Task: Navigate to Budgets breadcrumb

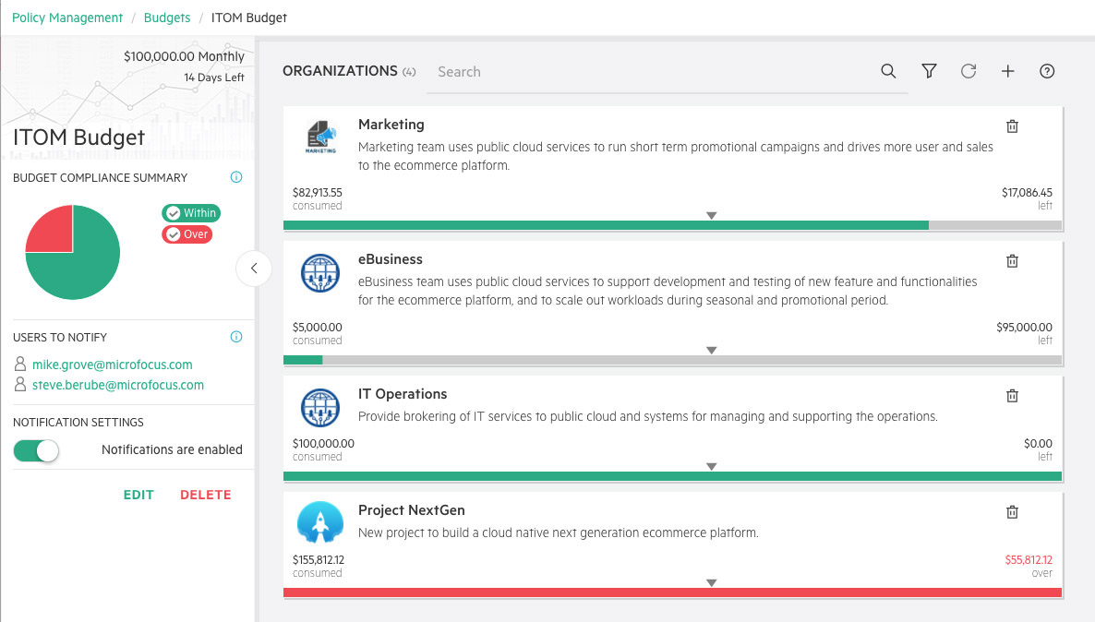Action: point(167,18)
